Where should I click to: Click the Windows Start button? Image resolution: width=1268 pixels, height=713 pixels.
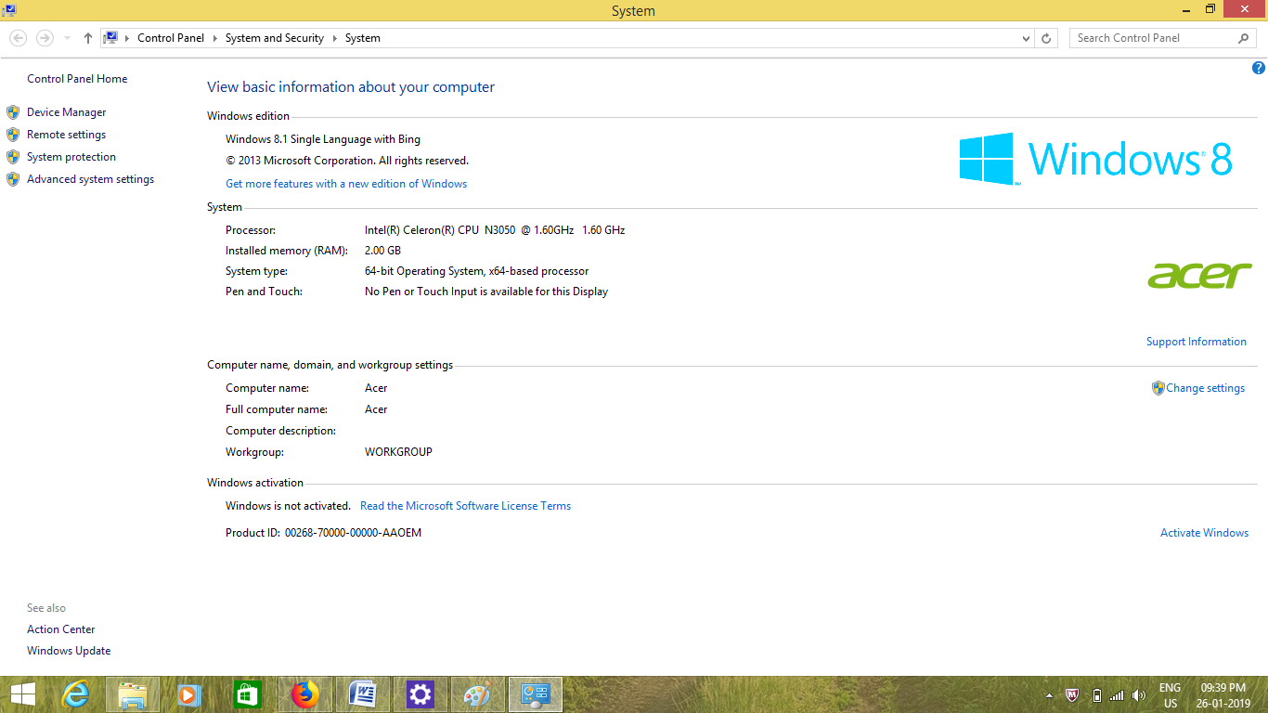pos(22,694)
